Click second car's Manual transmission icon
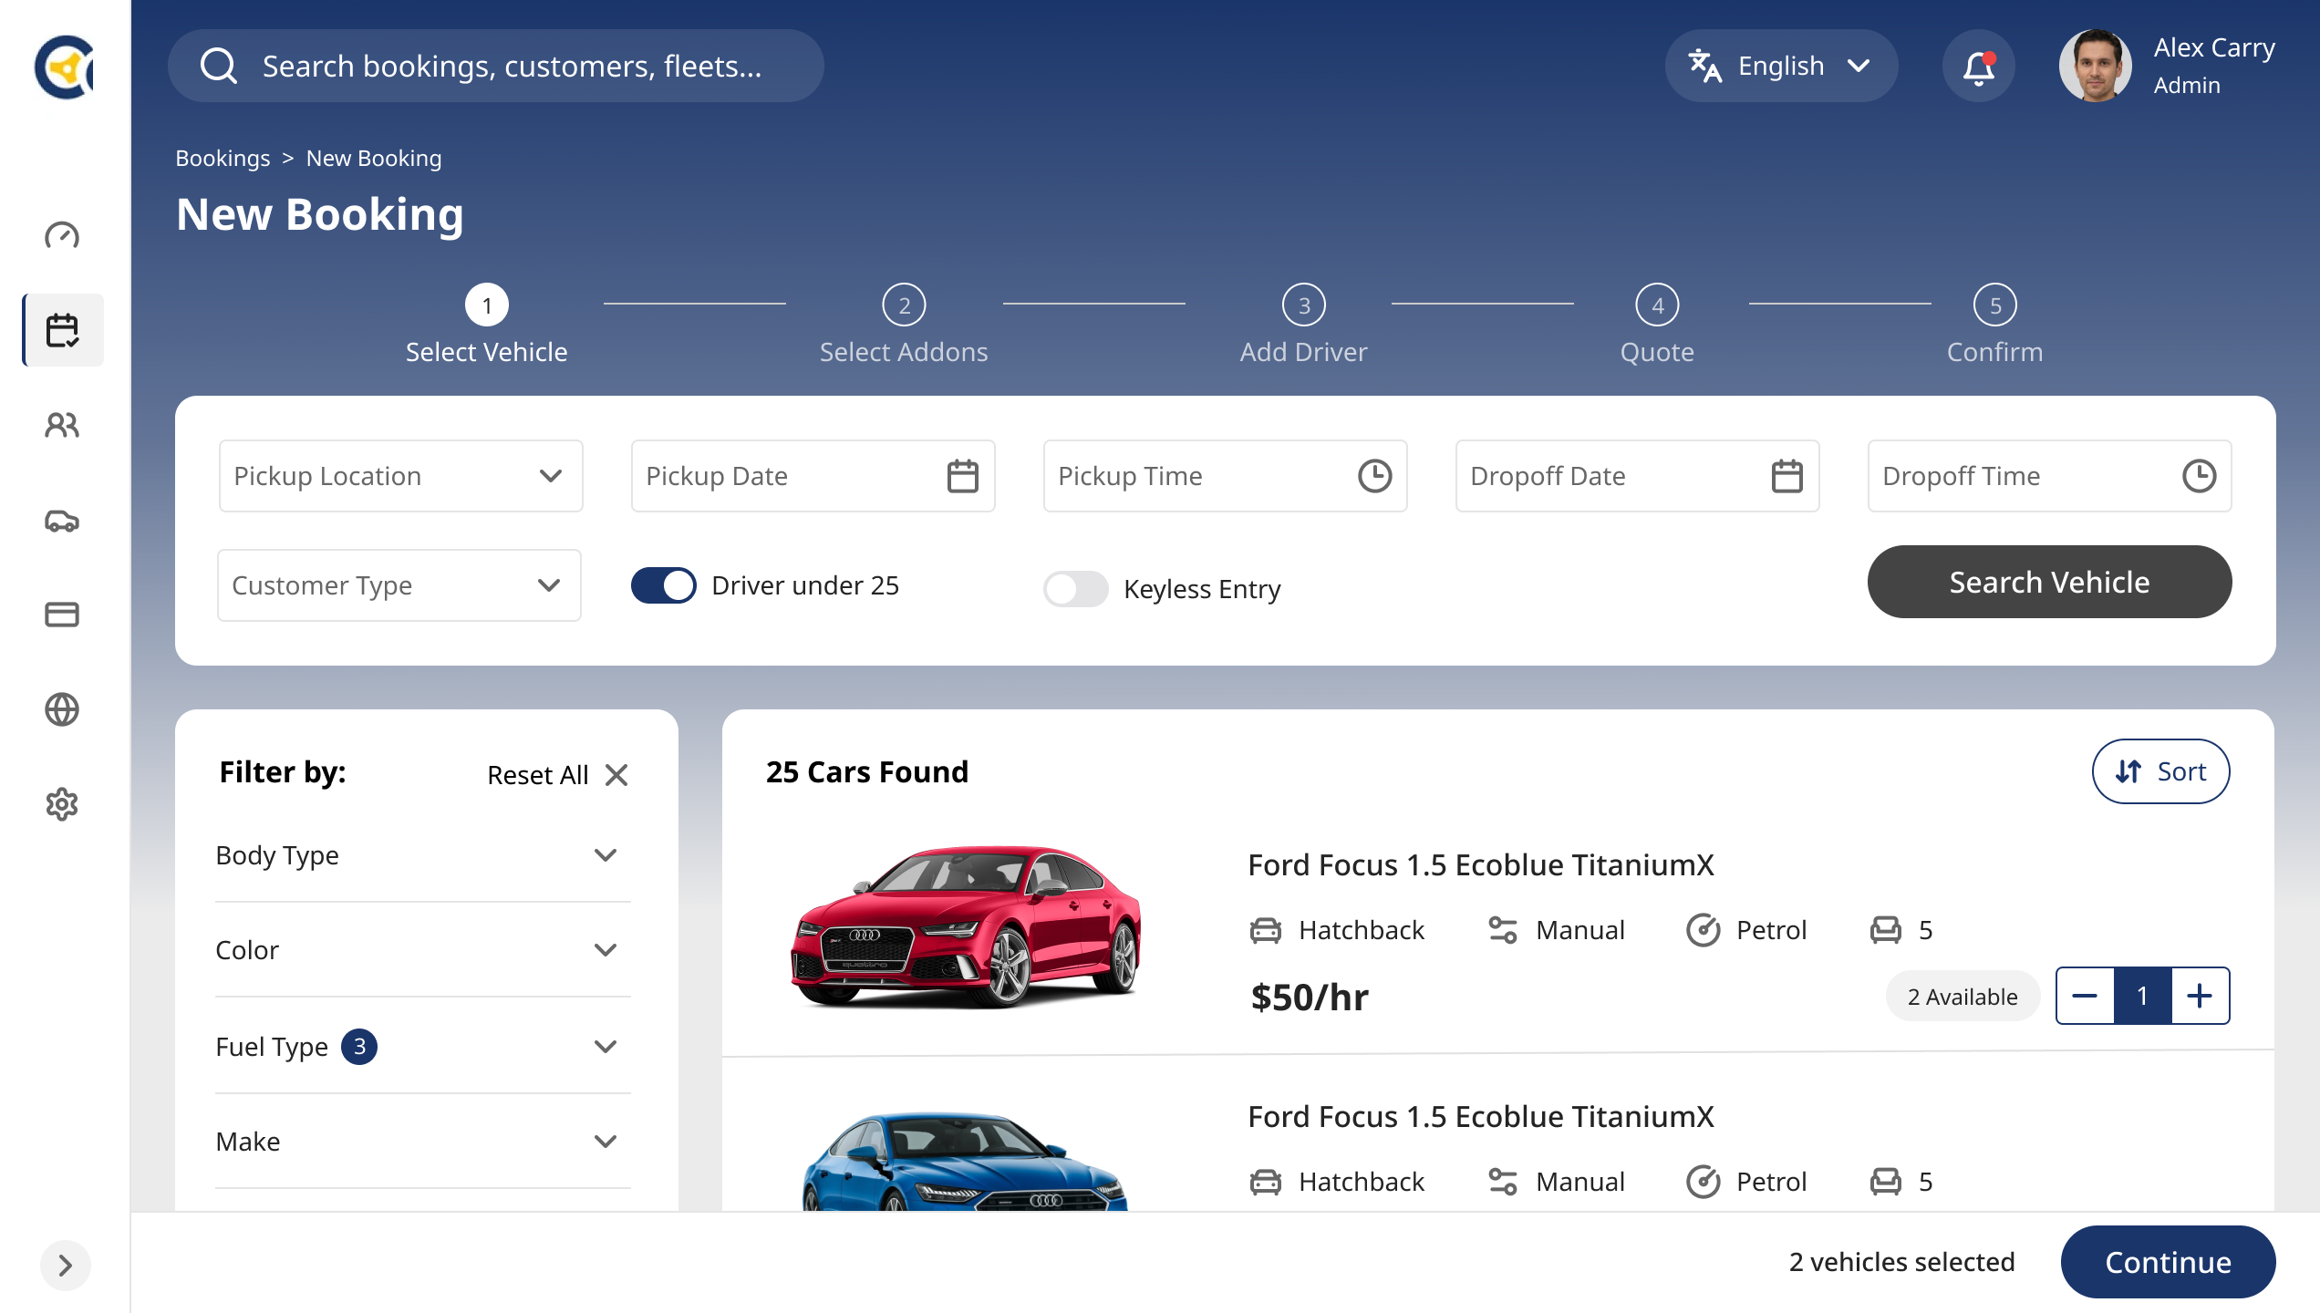The height and width of the screenshot is (1313, 2320). 1503,1182
